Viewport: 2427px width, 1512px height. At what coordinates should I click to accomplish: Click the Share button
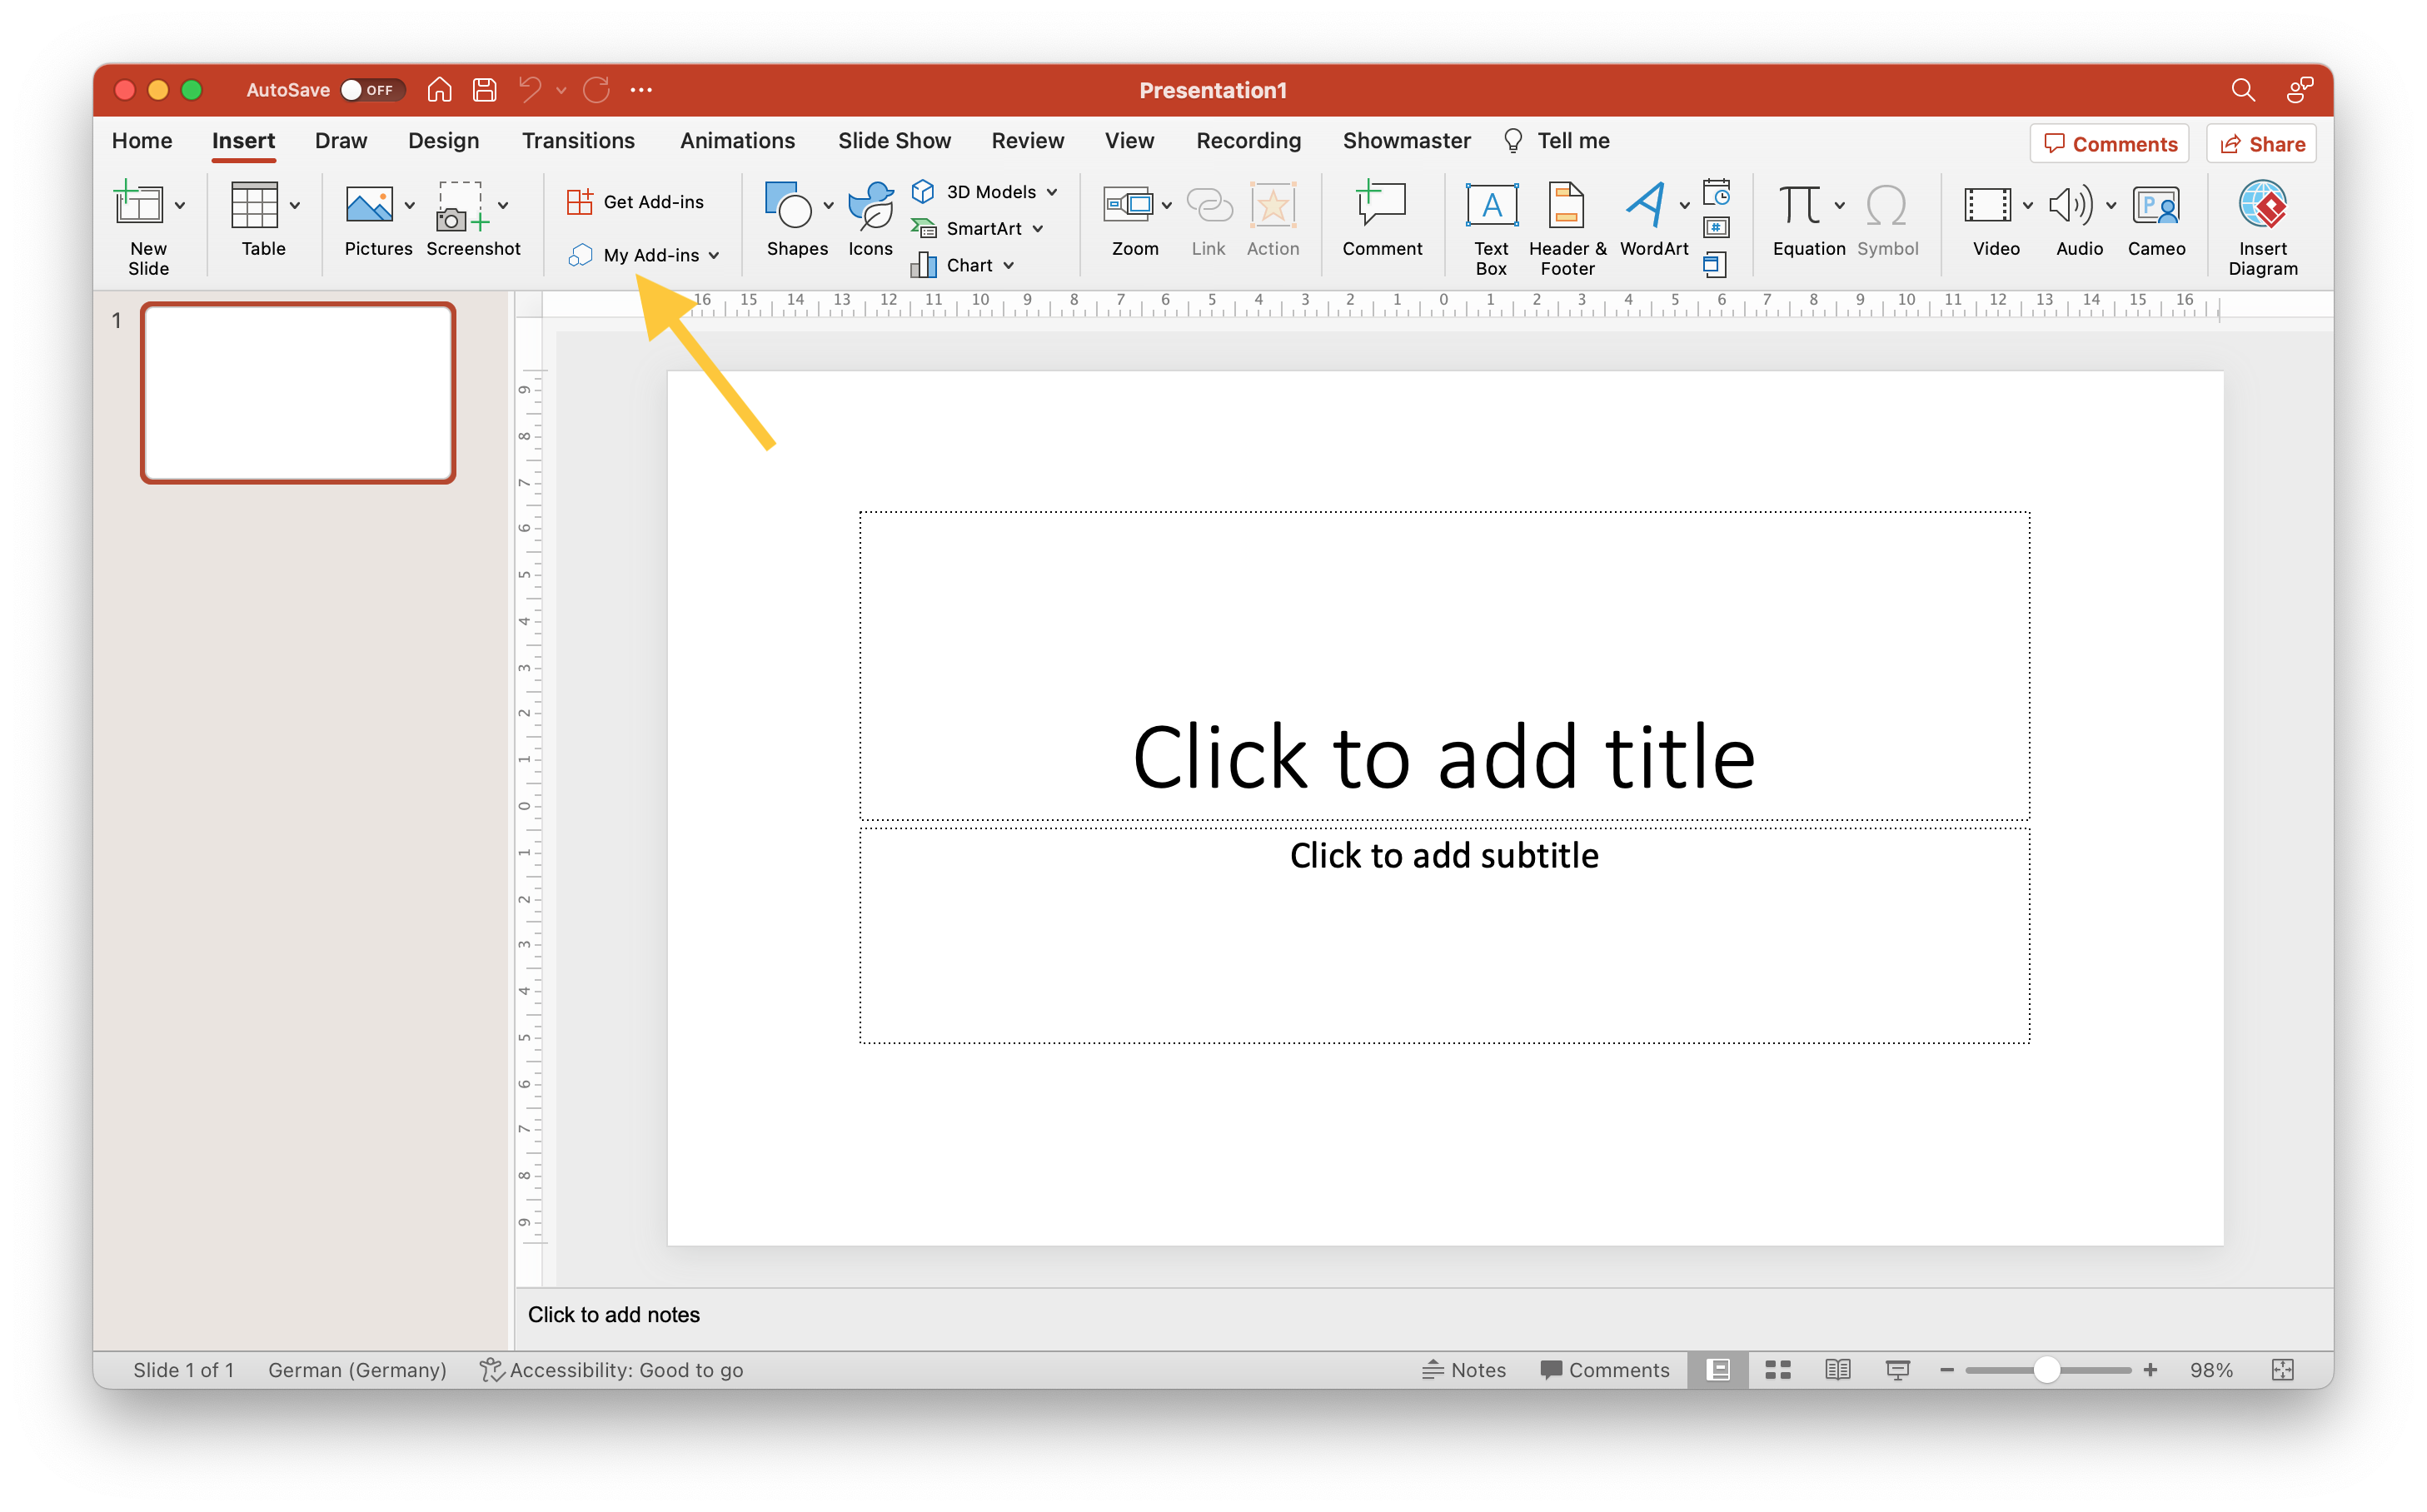(x=2261, y=144)
